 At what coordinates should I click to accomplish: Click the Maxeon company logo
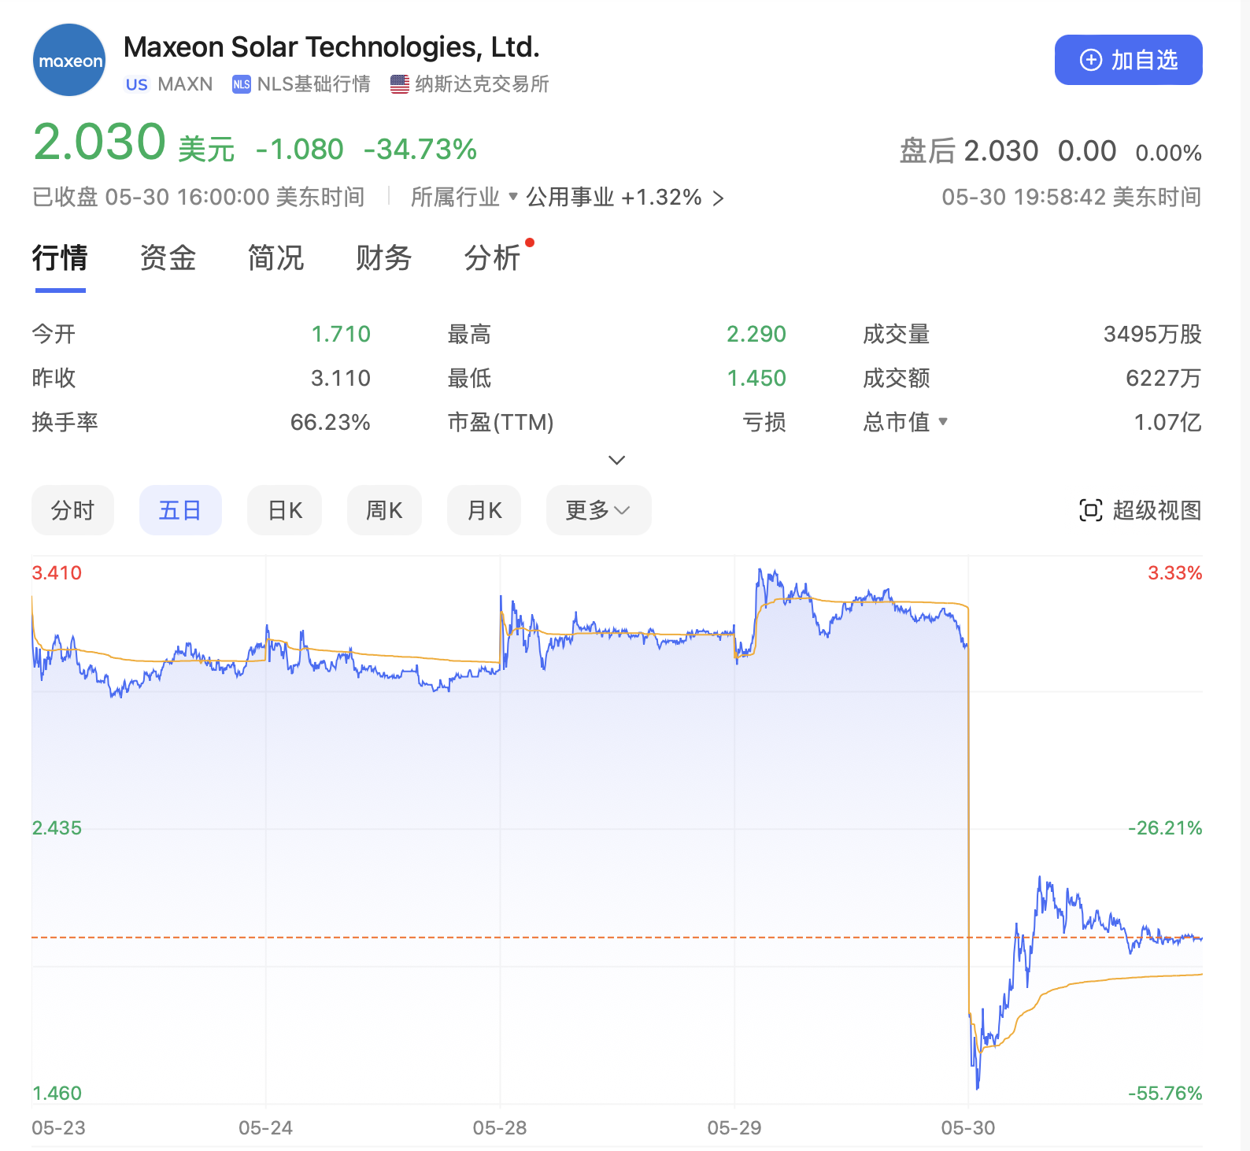click(x=69, y=61)
